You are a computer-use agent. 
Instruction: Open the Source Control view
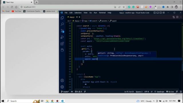pyautogui.click(x=62, y=31)
